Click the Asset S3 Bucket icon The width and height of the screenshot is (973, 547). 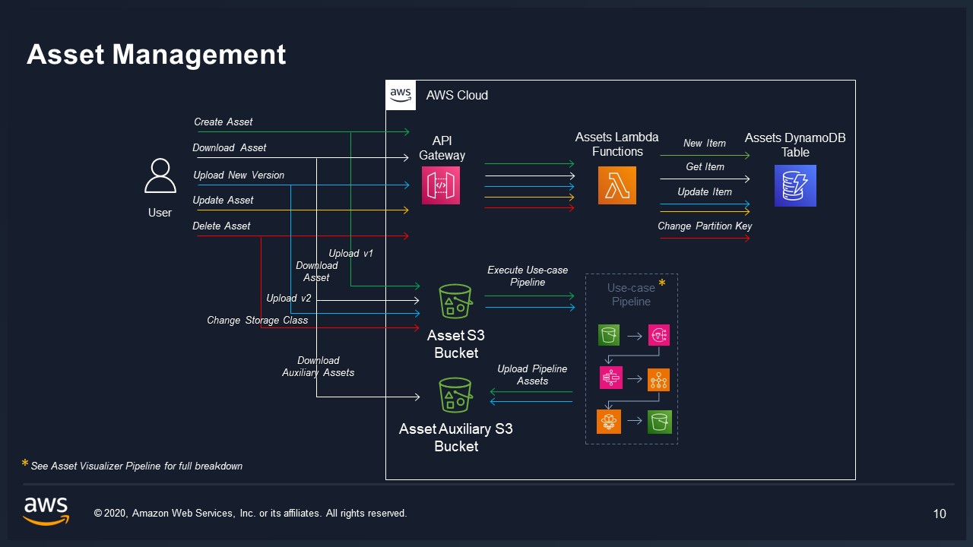tap(455, 302)
